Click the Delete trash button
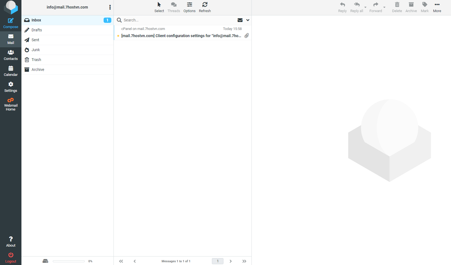Viewport: 451px width, 265px height. [x=397, y=7]
